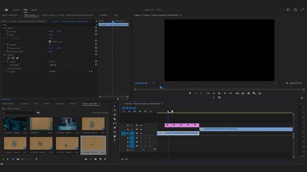The width and height of the screenshot is (307, 172).
Task: Collapse the Opacity effect group
Action: point(2,55)
